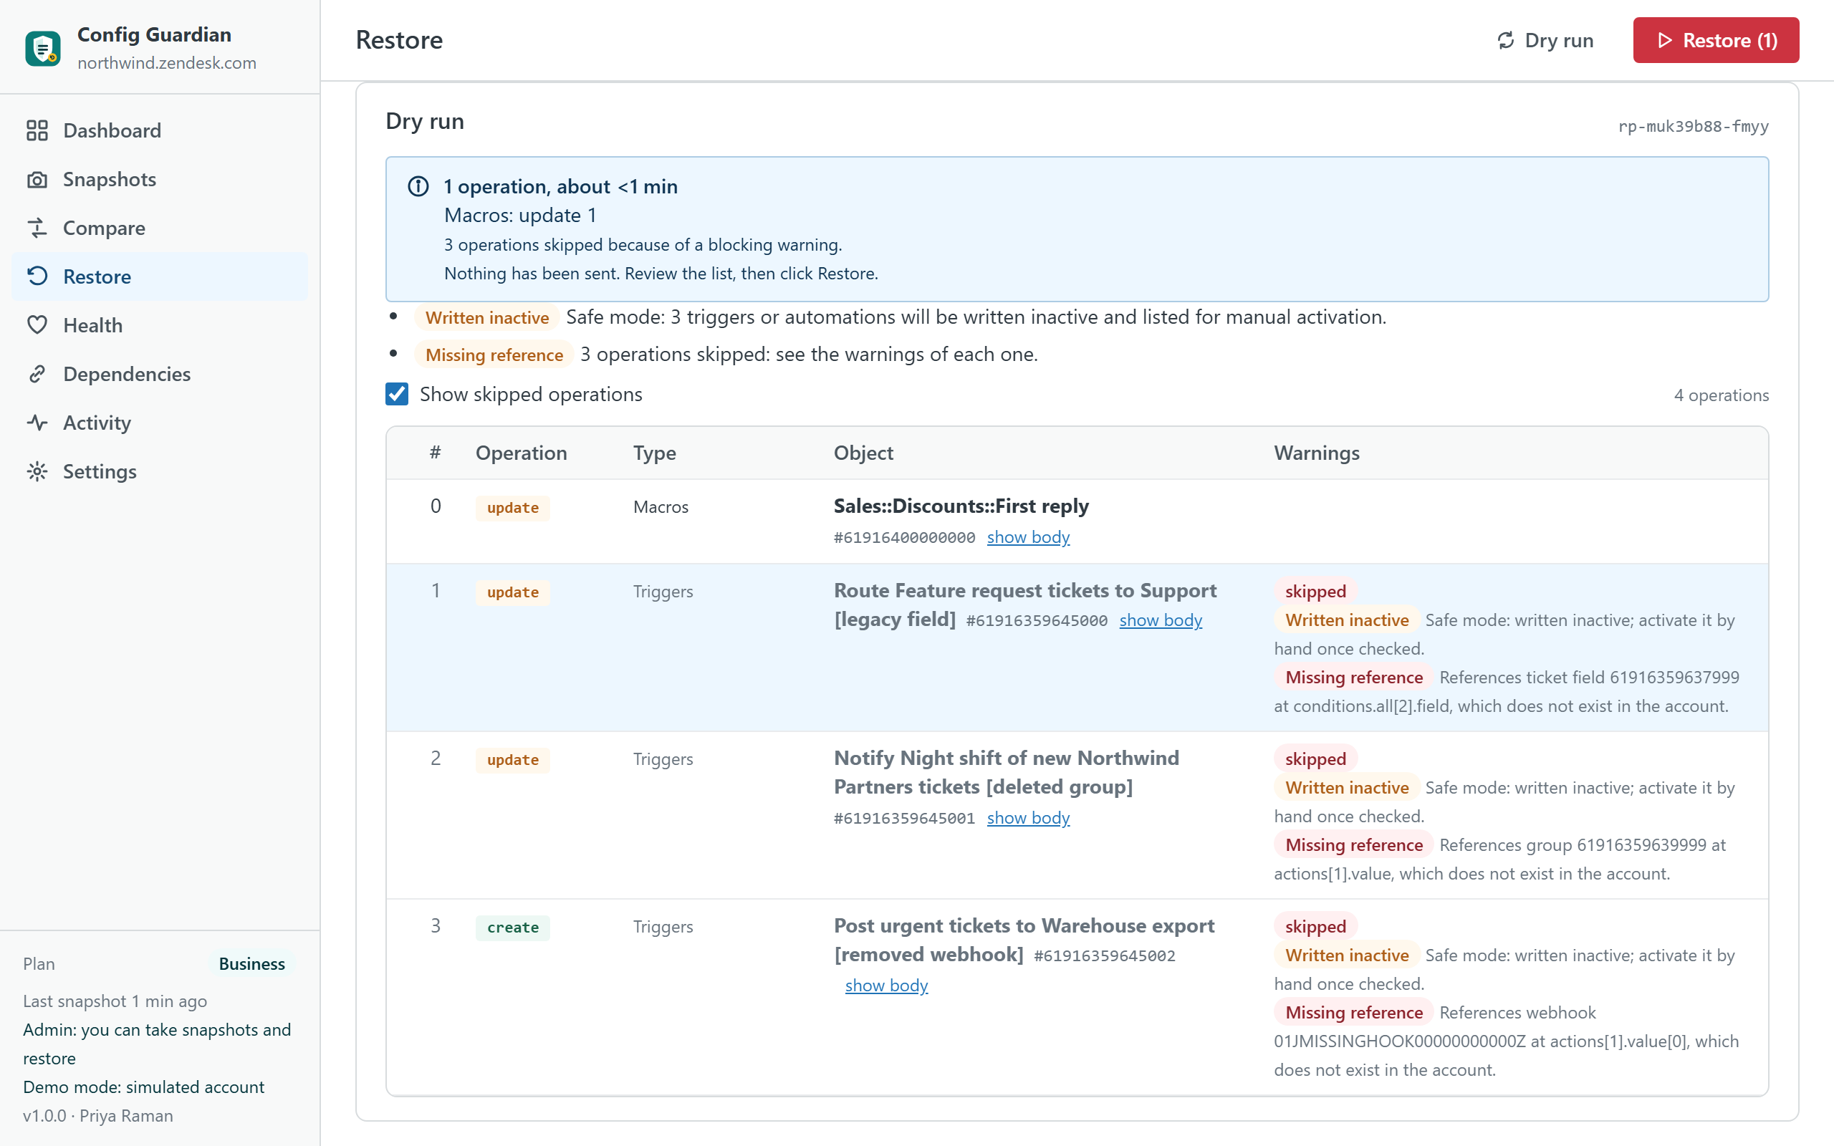Click the Compare arrows icon
This screenshot has height=1146, width=1834.
coord(37,228)
